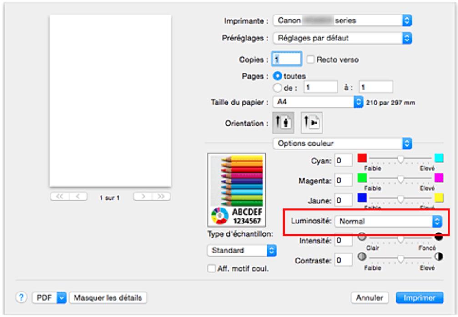Click the low contrast circle icon
Screen dimensions: 458x317
click(362, 257)
